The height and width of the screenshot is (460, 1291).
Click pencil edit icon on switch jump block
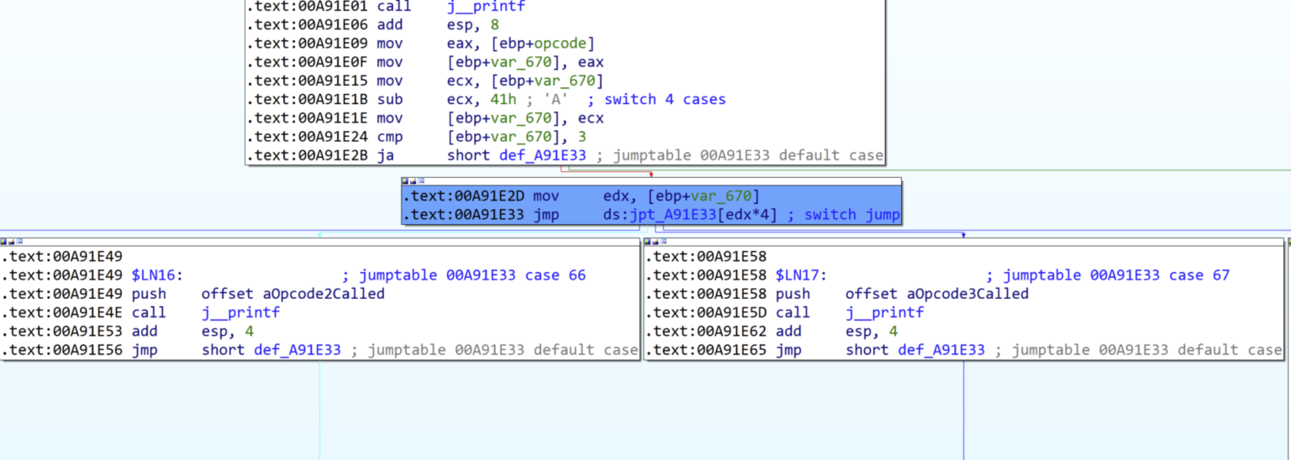(x=413, y=181)
